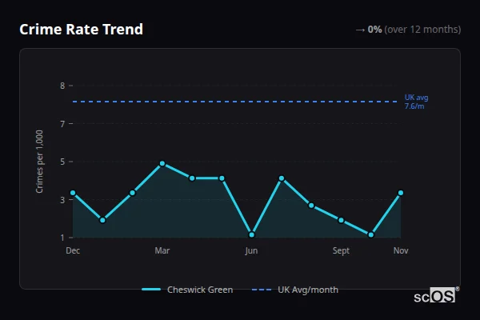Click the y-axis value 8
Image resolution: width=480 pixels, height=320 pixels.
tap(62, 86)
